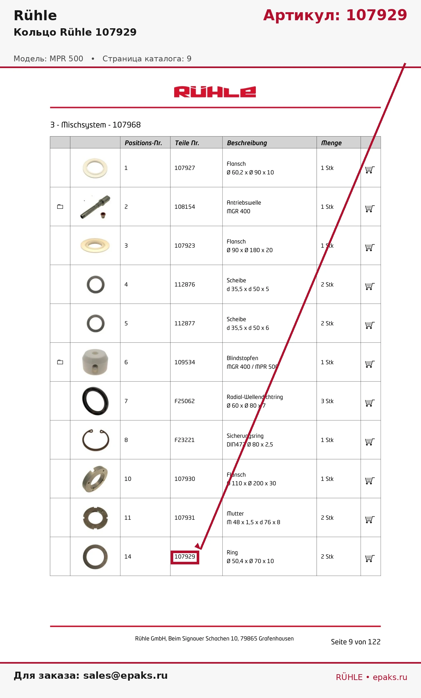The height and width of the screenshot is (698, 421).
Task: Open epaks.ru link in footer
Action: [x=390, y=677]
